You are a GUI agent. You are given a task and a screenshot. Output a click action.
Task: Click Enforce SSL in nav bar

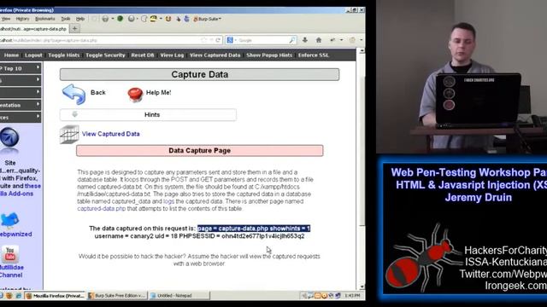tap(314, 55)
